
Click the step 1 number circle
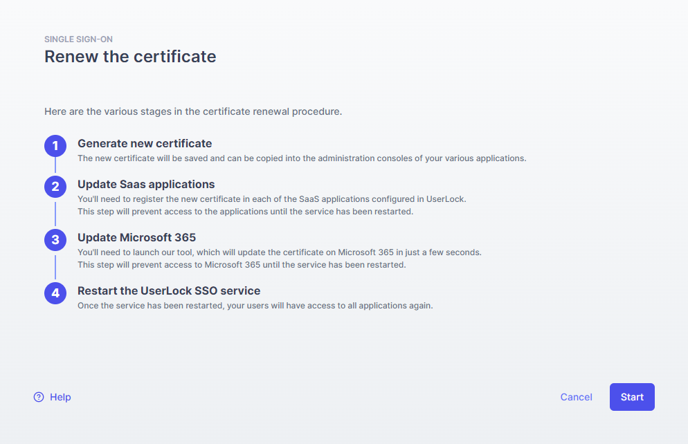coord(55,146)
